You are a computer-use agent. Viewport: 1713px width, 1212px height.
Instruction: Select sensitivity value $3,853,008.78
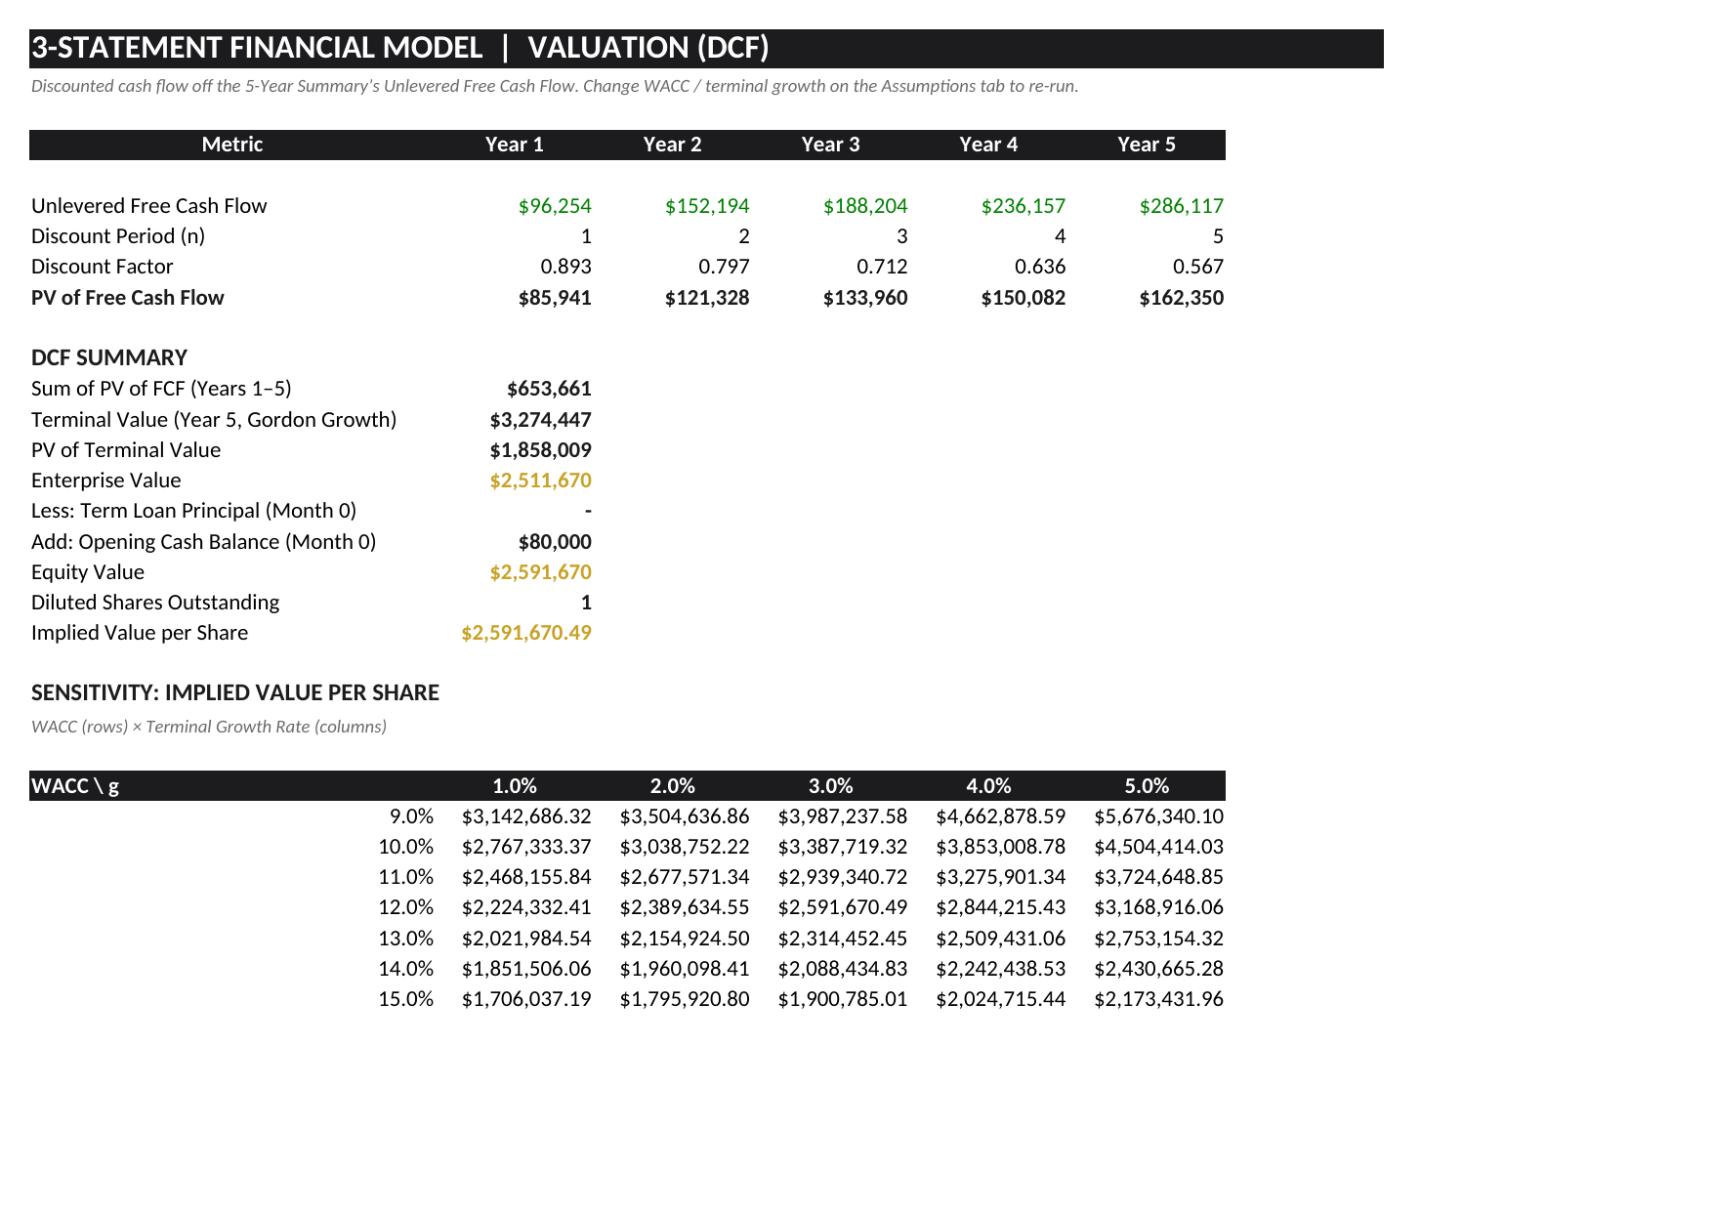click(x=1001, y=847)
